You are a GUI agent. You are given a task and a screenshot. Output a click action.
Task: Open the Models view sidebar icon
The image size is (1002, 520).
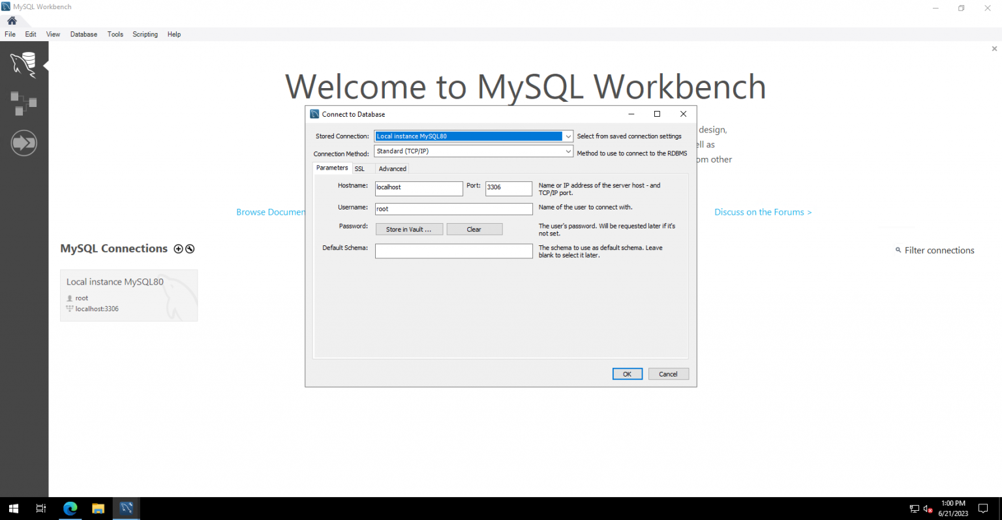click(23, 103)
